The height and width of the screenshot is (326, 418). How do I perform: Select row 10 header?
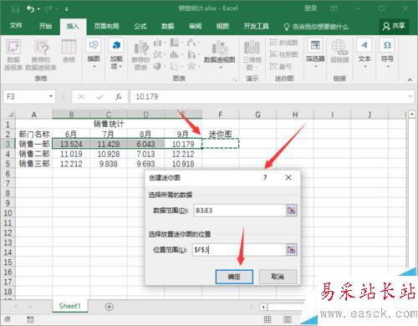click(x=8, y=213)
